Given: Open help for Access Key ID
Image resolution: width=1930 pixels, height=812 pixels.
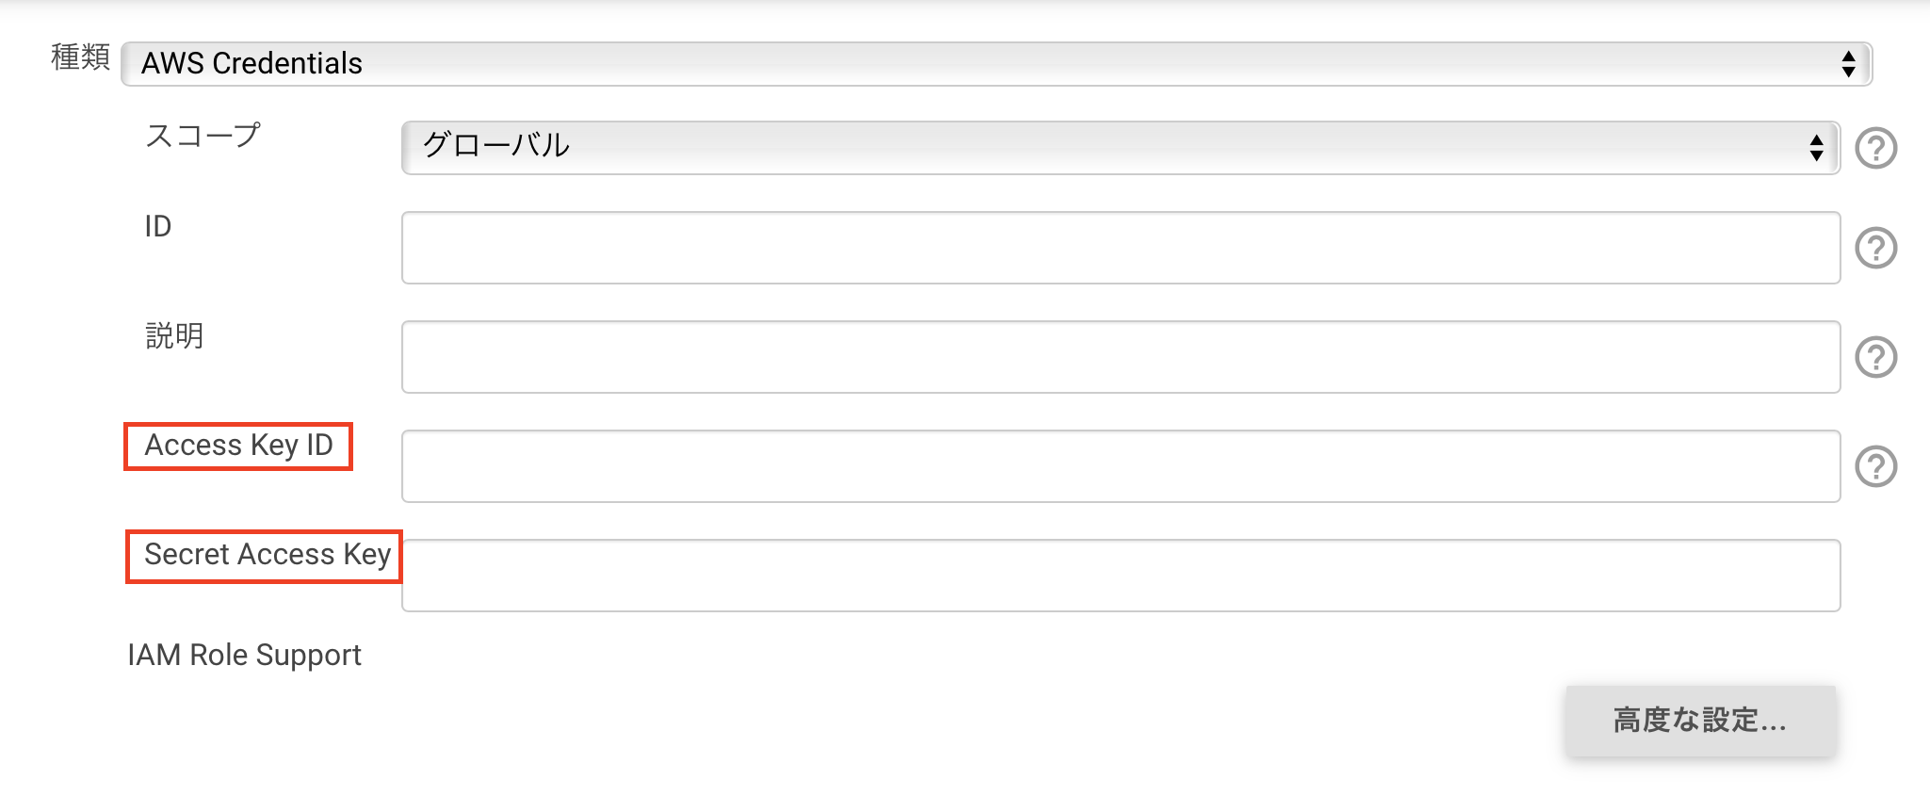Looking at the screenshot, I should pos(1875,466).
